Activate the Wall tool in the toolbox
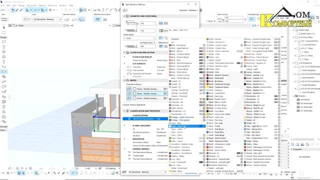Viewport: 320px width, 180px height. pyautogui.click(x=3, y=42)
